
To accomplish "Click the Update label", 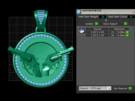I will pos(89,24).
